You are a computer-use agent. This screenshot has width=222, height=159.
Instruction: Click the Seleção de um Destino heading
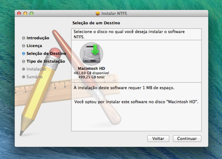[x=96, y=23]
